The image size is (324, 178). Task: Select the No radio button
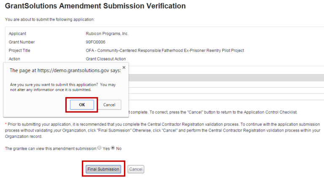click(113, 148)
